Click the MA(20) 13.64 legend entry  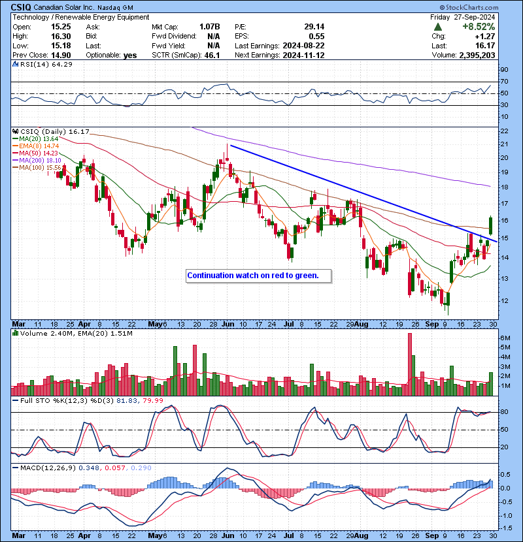tap(35, 139)
